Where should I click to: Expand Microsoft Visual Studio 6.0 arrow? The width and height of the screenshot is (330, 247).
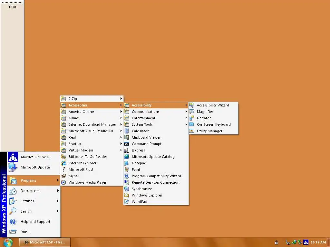point(121,131)
